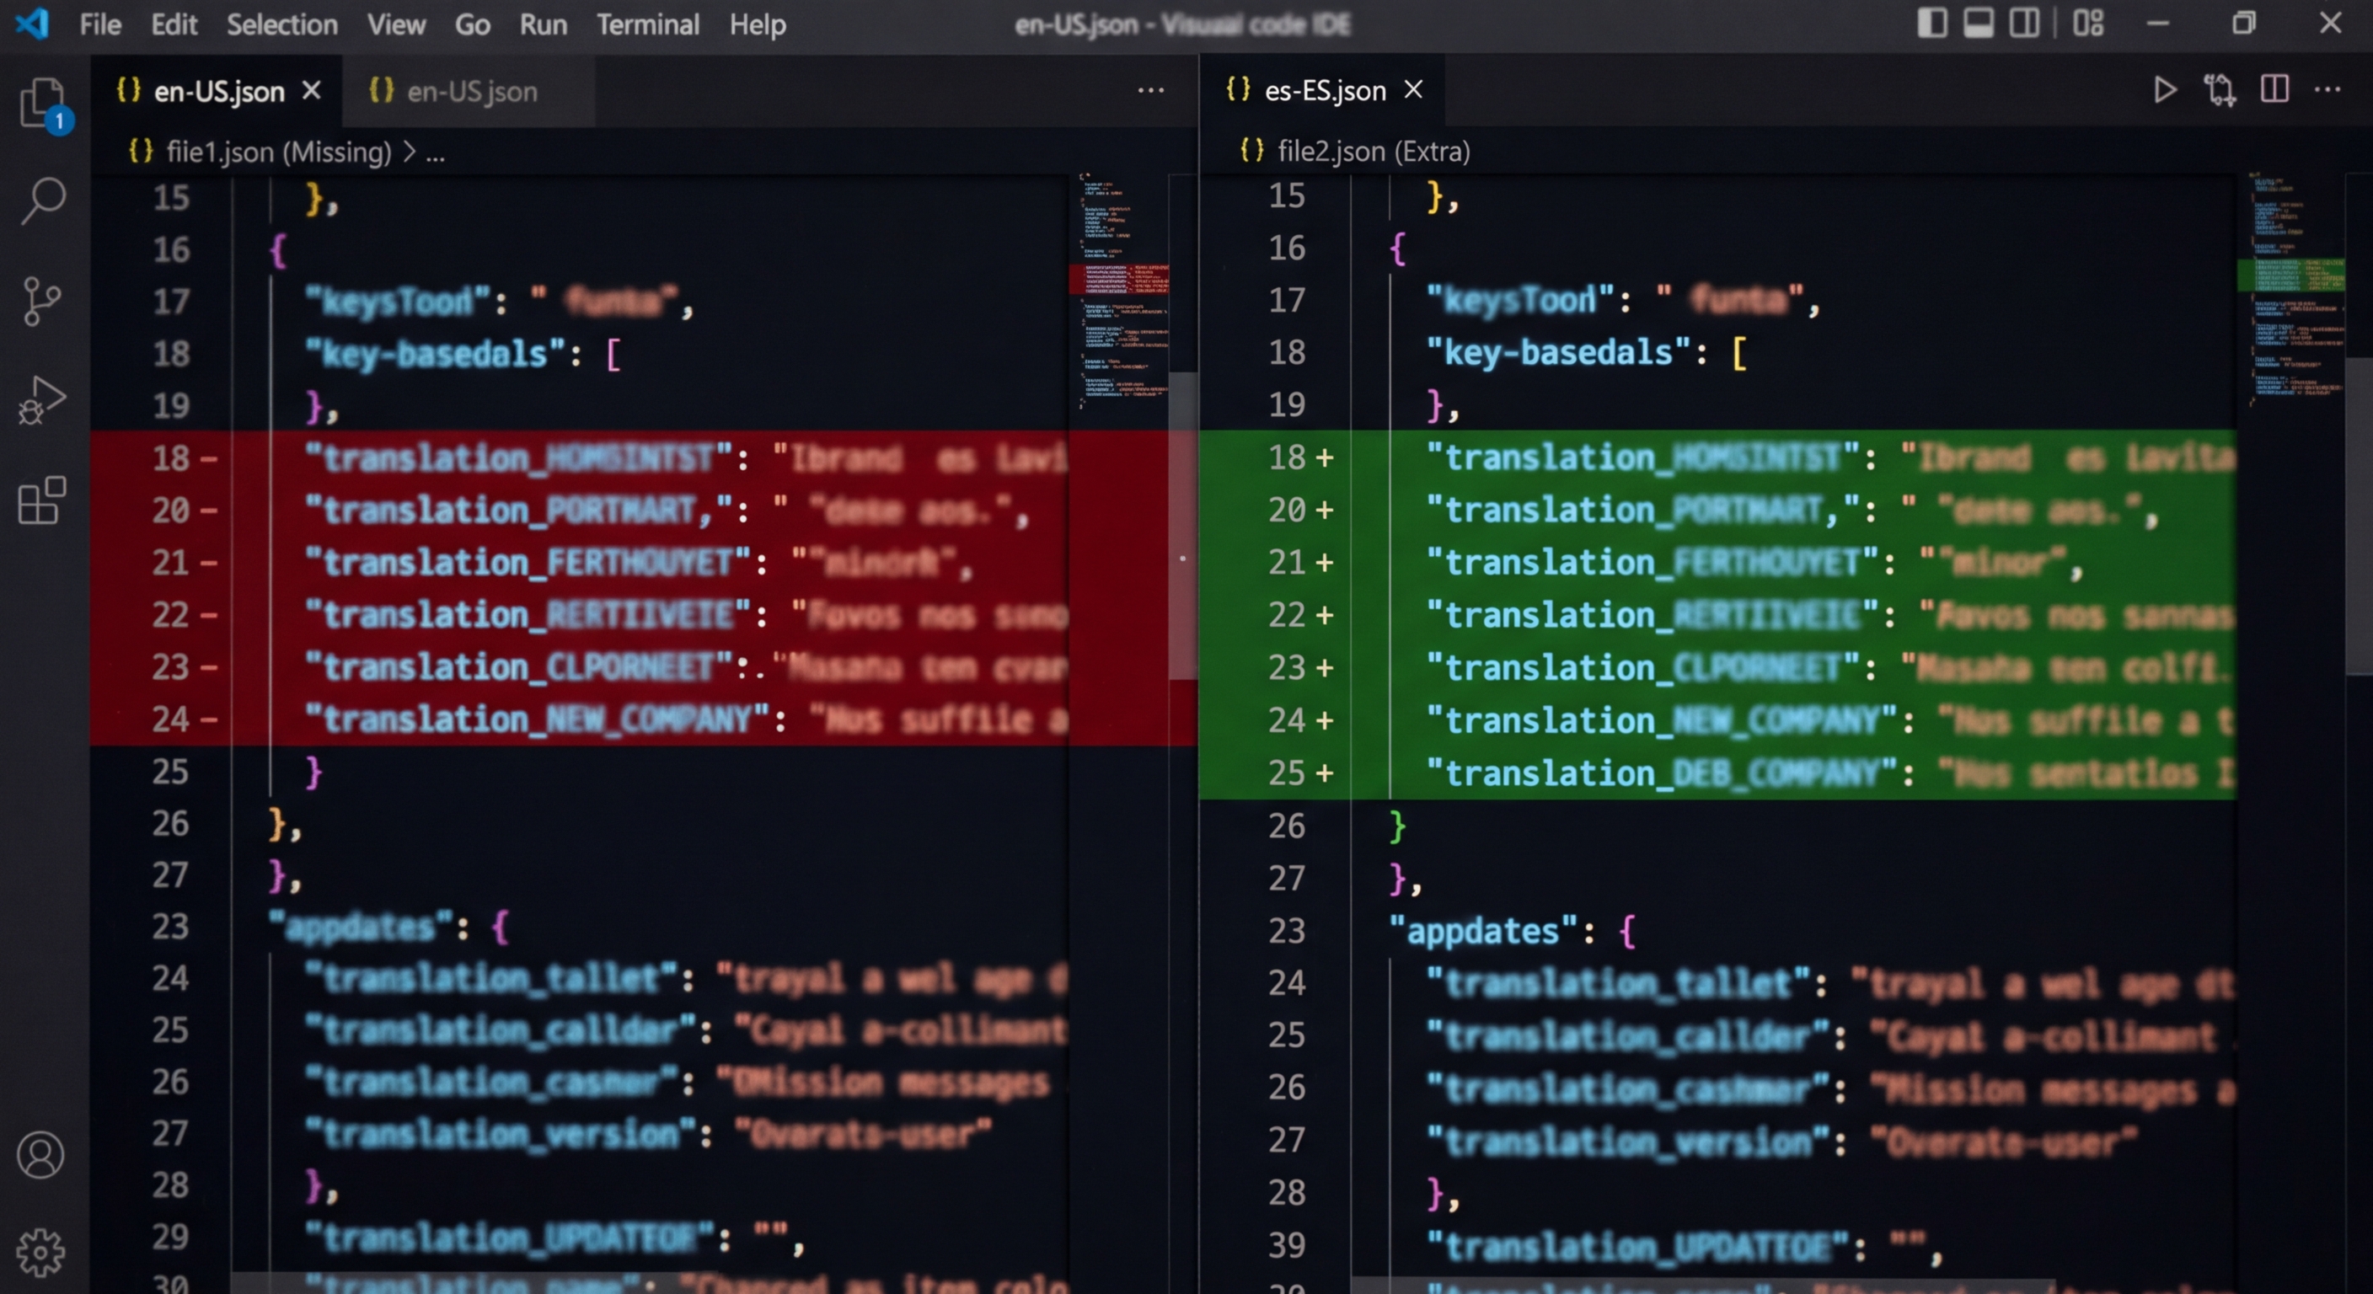Open the Manage gear icon
This screenshot has width=2373, height=1294.
click(41, 1252)
